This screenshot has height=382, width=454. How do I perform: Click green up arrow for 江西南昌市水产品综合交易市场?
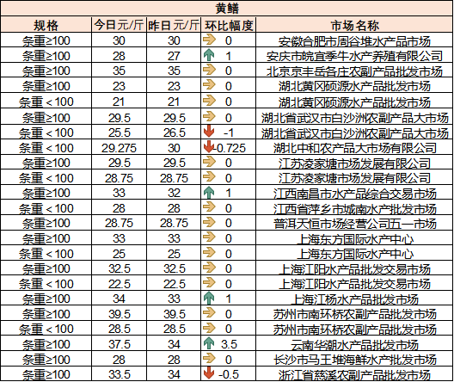(209, 192)
